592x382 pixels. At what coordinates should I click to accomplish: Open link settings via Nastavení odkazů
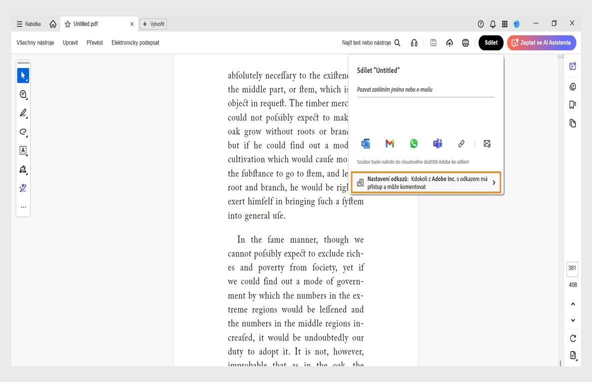point(426,182)
